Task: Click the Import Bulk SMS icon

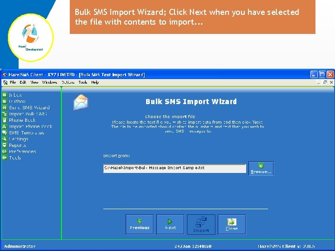Action: (x=5, y=114)
